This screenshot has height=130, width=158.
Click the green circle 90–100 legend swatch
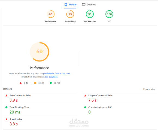[x=51, y=83]
